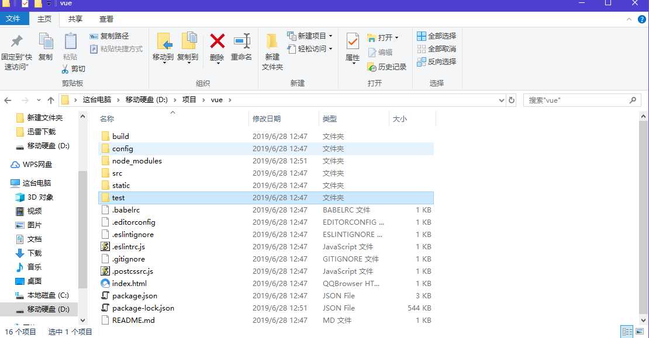Click the 新建文件夹 (New Folder) icon
The image size is (649, 338).
(271, 50)
